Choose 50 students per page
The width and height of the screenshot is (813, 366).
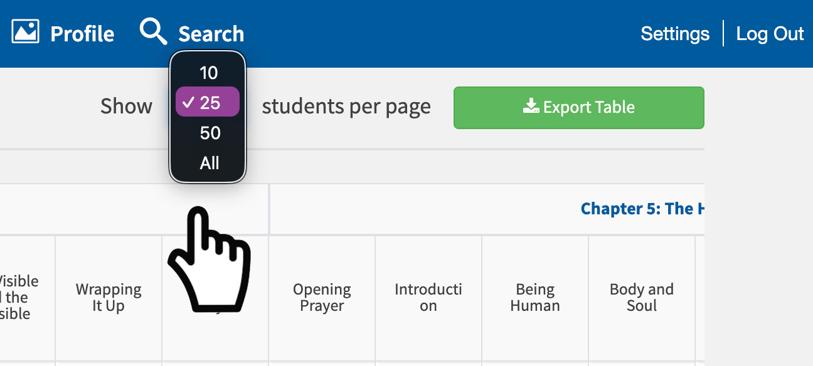tap(210, 132)
